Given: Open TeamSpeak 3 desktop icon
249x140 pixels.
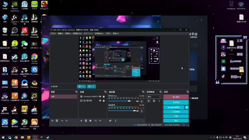Looking at the screenshot, I should click(x=25, y=98).
